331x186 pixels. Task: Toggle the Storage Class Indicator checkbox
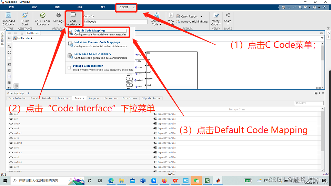[x=69, y=68]
